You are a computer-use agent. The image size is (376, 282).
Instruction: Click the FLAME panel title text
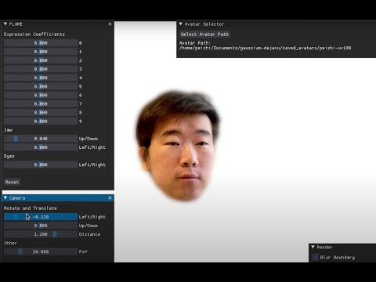point(16,24)
